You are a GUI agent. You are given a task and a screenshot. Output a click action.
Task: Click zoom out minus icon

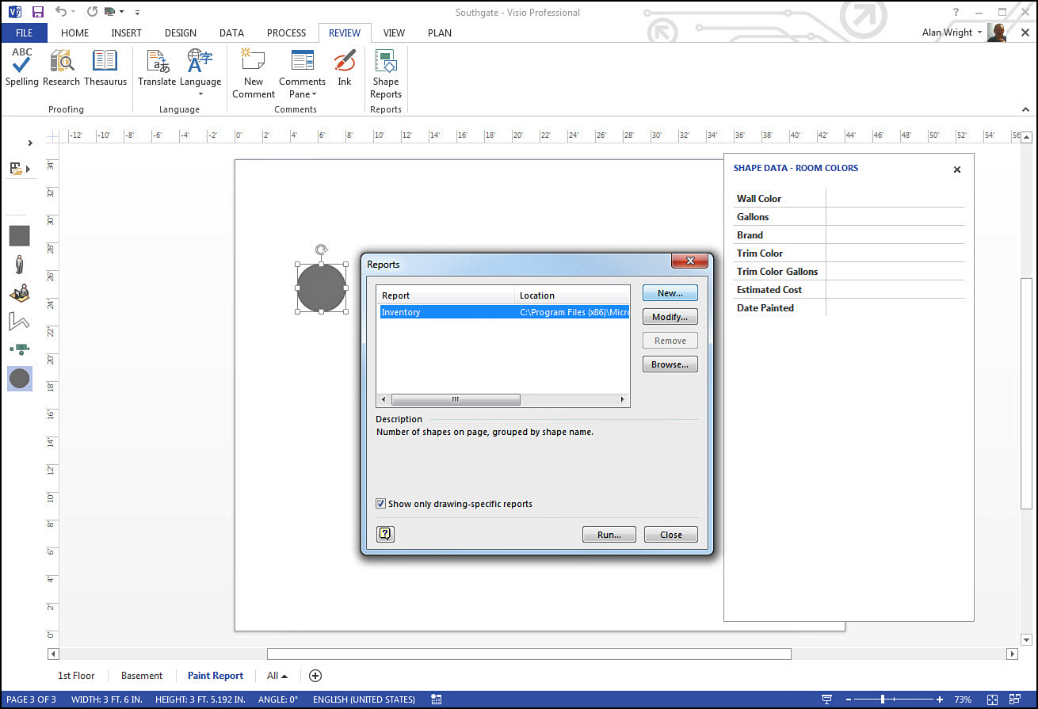[847, 699]
